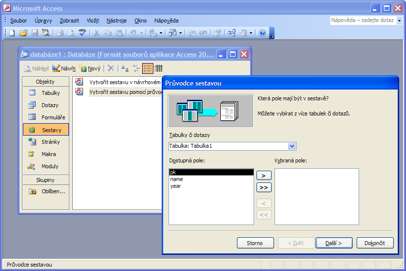This screenshot has width=406, height=271.
Task: Open the Nápověda menu
Action: (x=166, y=21)
